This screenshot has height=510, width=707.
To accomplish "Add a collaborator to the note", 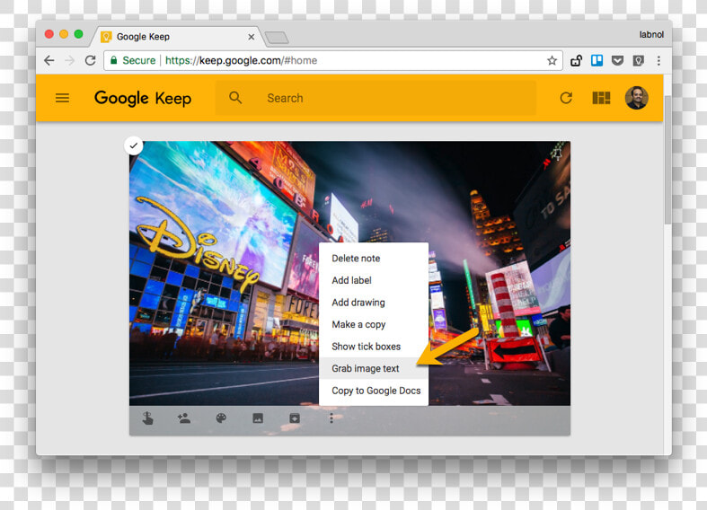I will (184, 418).
